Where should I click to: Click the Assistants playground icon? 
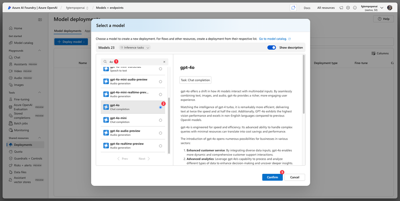(x=11, y=64)
